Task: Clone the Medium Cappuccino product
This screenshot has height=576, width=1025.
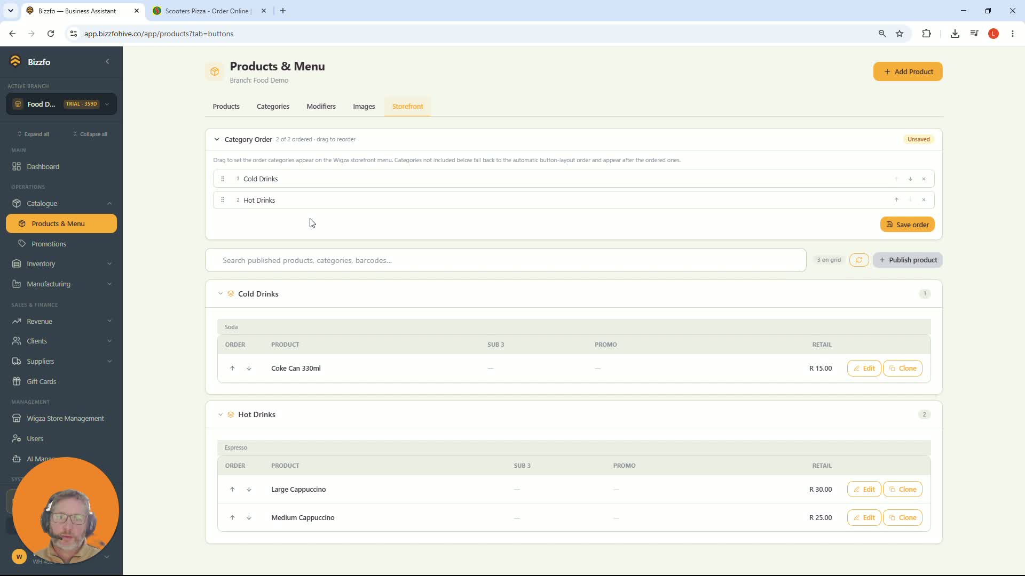Action: pos(902,517)
